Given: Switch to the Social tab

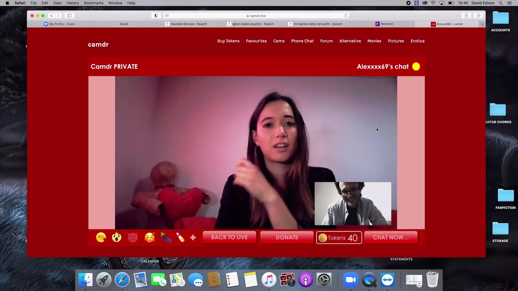Looking at the screenshot, I should coord(124,24).
